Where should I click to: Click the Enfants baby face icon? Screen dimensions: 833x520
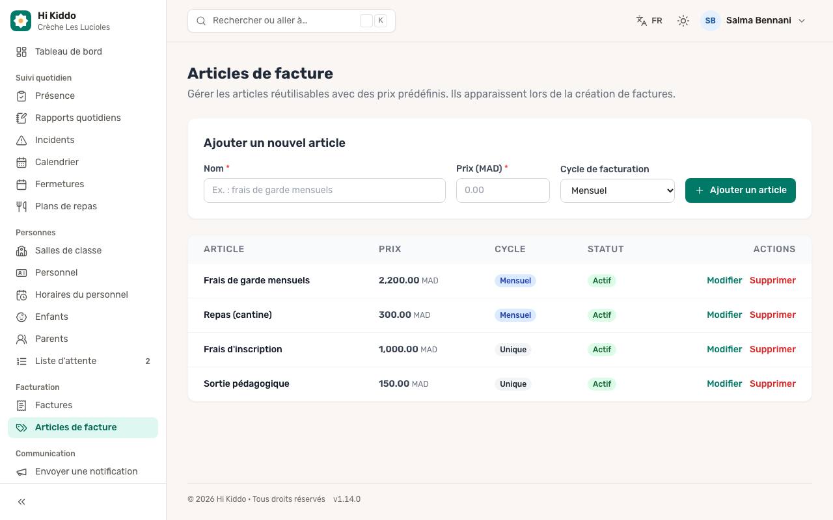21,317
